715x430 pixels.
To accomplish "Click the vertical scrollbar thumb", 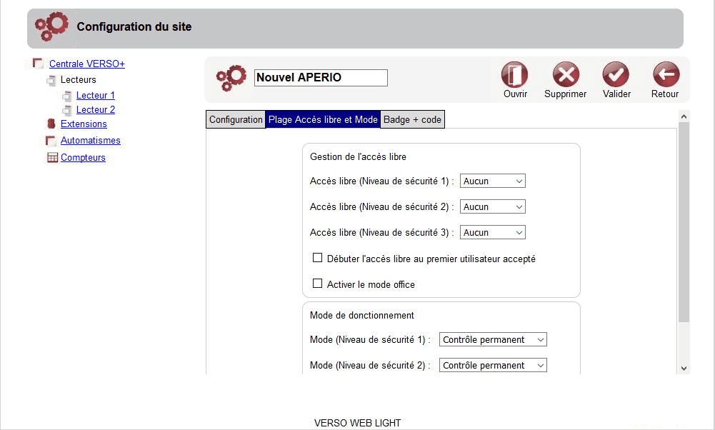I will pyautogui.click(x=684, y=222).
